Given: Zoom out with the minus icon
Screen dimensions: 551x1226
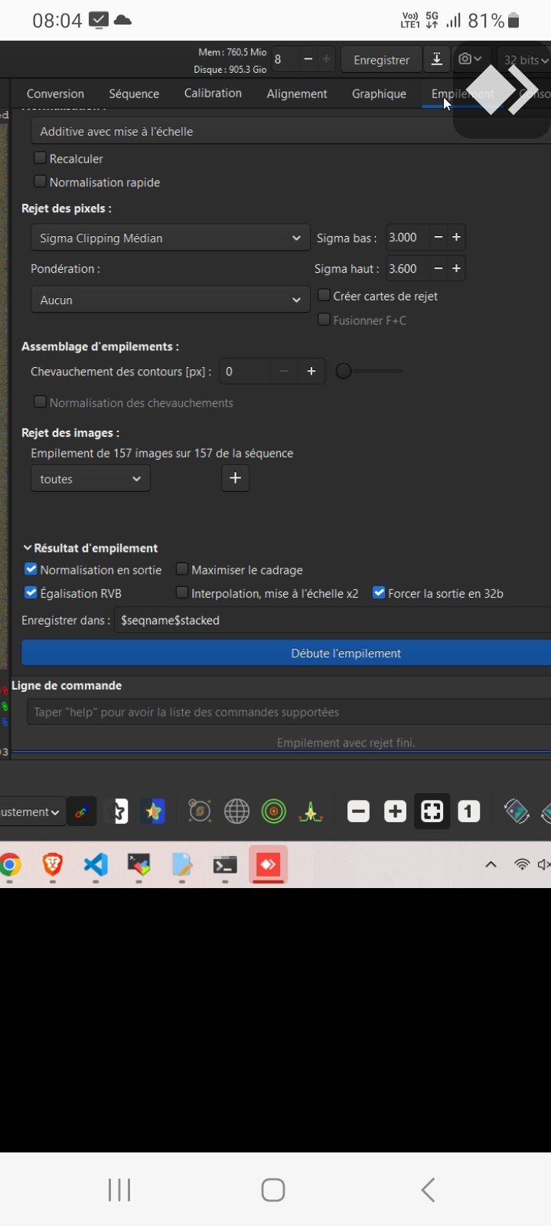Looking at the screenshot, I should tap(358, 811).
